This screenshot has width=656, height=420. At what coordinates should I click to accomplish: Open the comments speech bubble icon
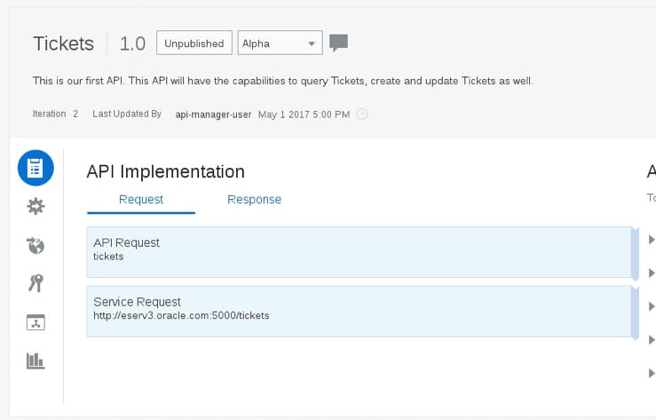pyautogui.click(x=338, y=43)
